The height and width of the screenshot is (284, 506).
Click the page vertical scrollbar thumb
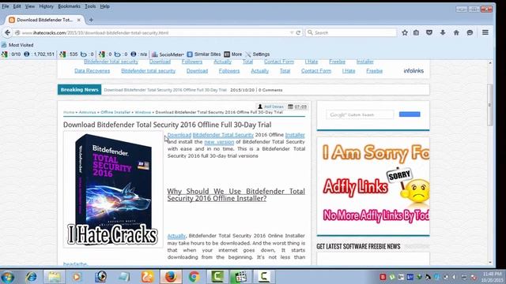(490, 105)
